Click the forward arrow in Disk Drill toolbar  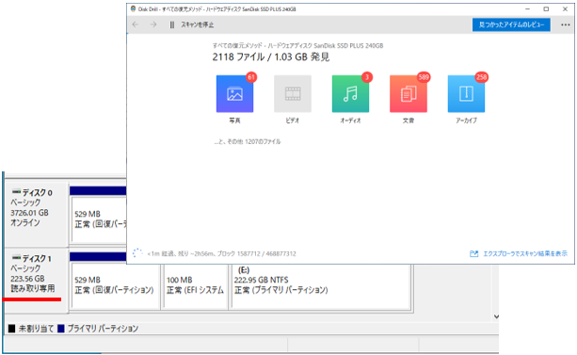tap(153, 24)
